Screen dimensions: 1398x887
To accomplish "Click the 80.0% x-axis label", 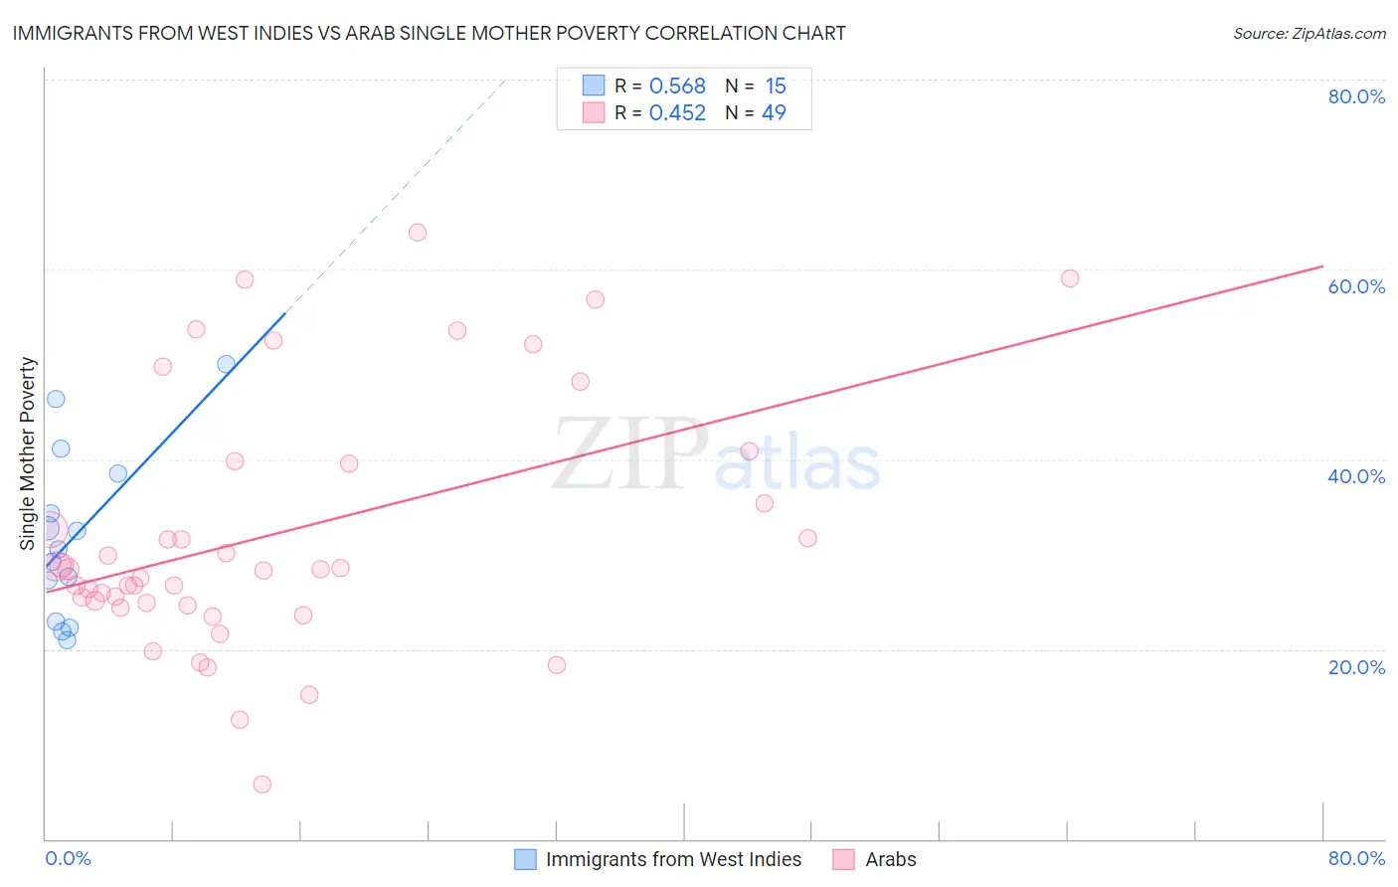I will click(x=1356, y=858).
